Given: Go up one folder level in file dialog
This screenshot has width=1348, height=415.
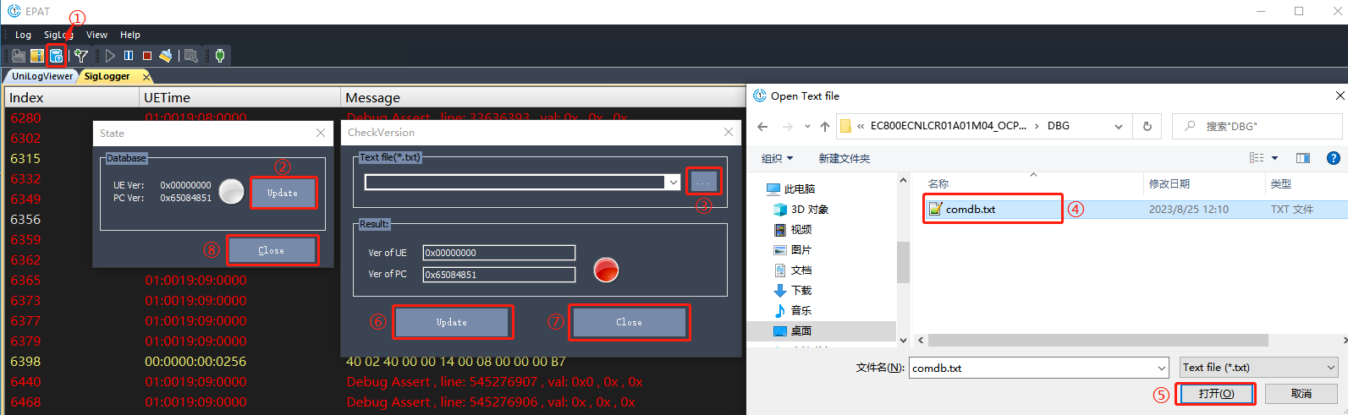Looking at the screenshot, I should coord(825,126).
